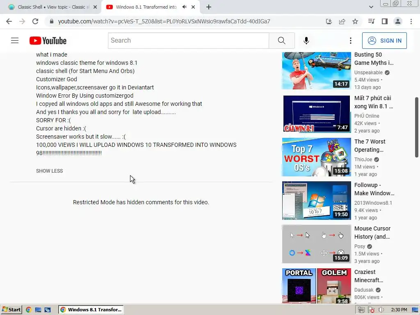The image size is (420, 315).
Task: Select Windows 8.1 Transformed tab
Action: (x=146, y=7)
